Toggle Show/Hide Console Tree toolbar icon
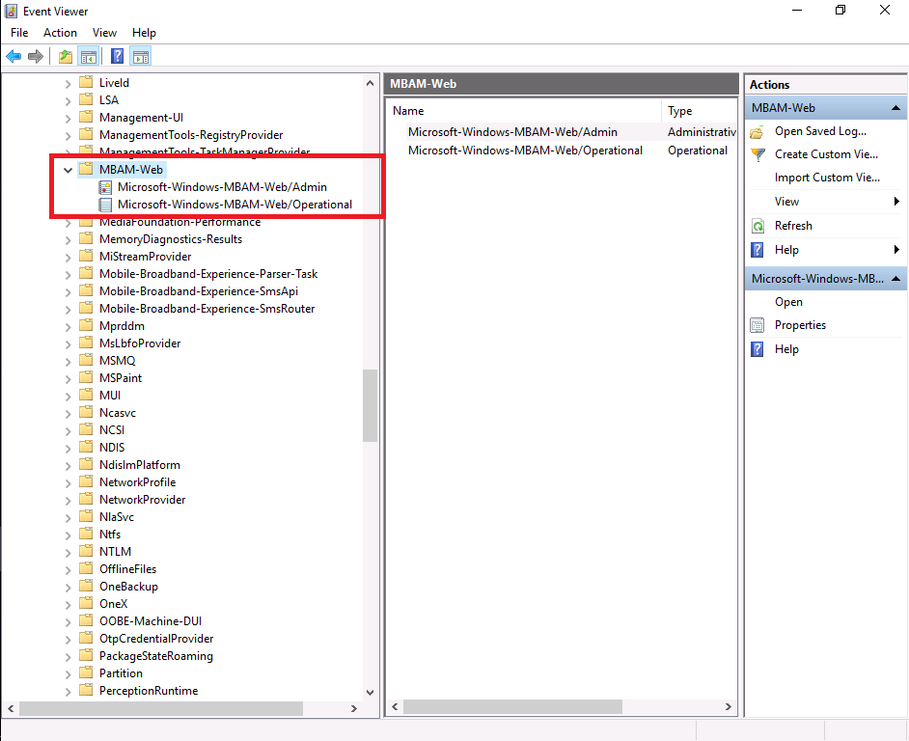This screenshot has width=909, height=741. pos(88,56)
